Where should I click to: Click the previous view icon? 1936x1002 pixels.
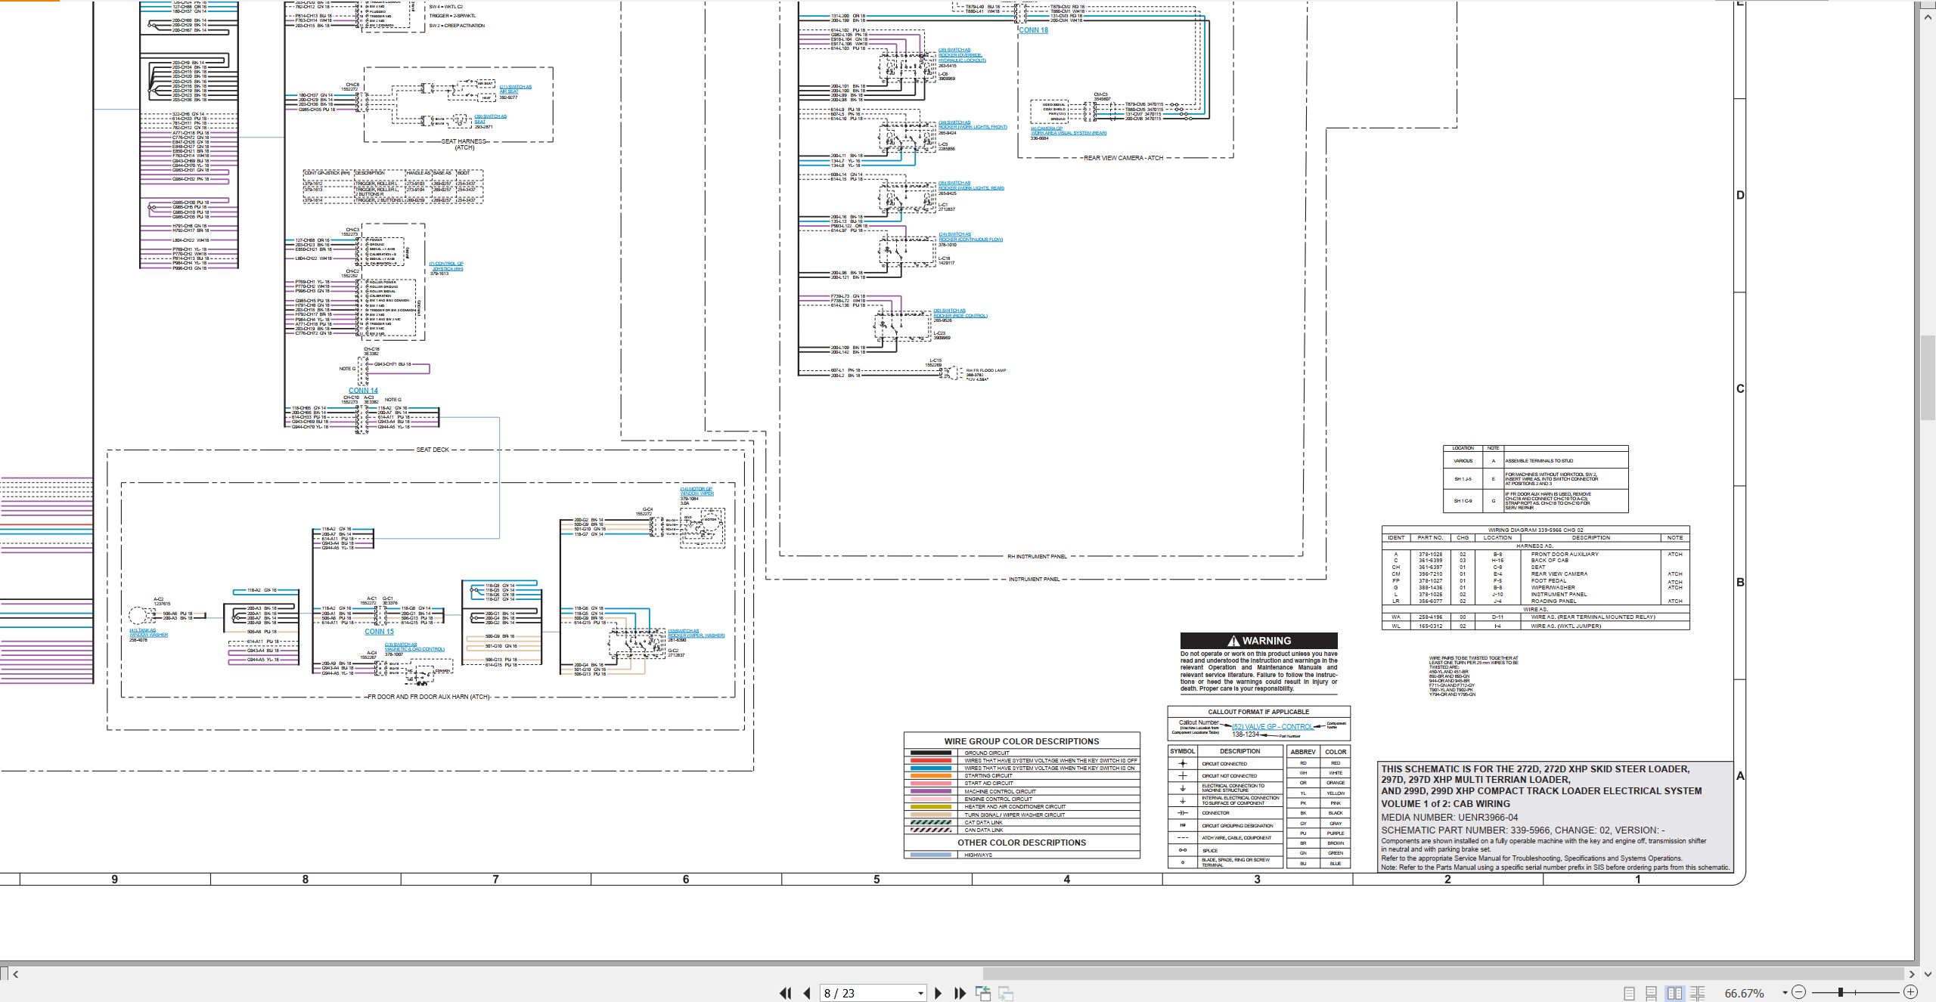(983, 993)
